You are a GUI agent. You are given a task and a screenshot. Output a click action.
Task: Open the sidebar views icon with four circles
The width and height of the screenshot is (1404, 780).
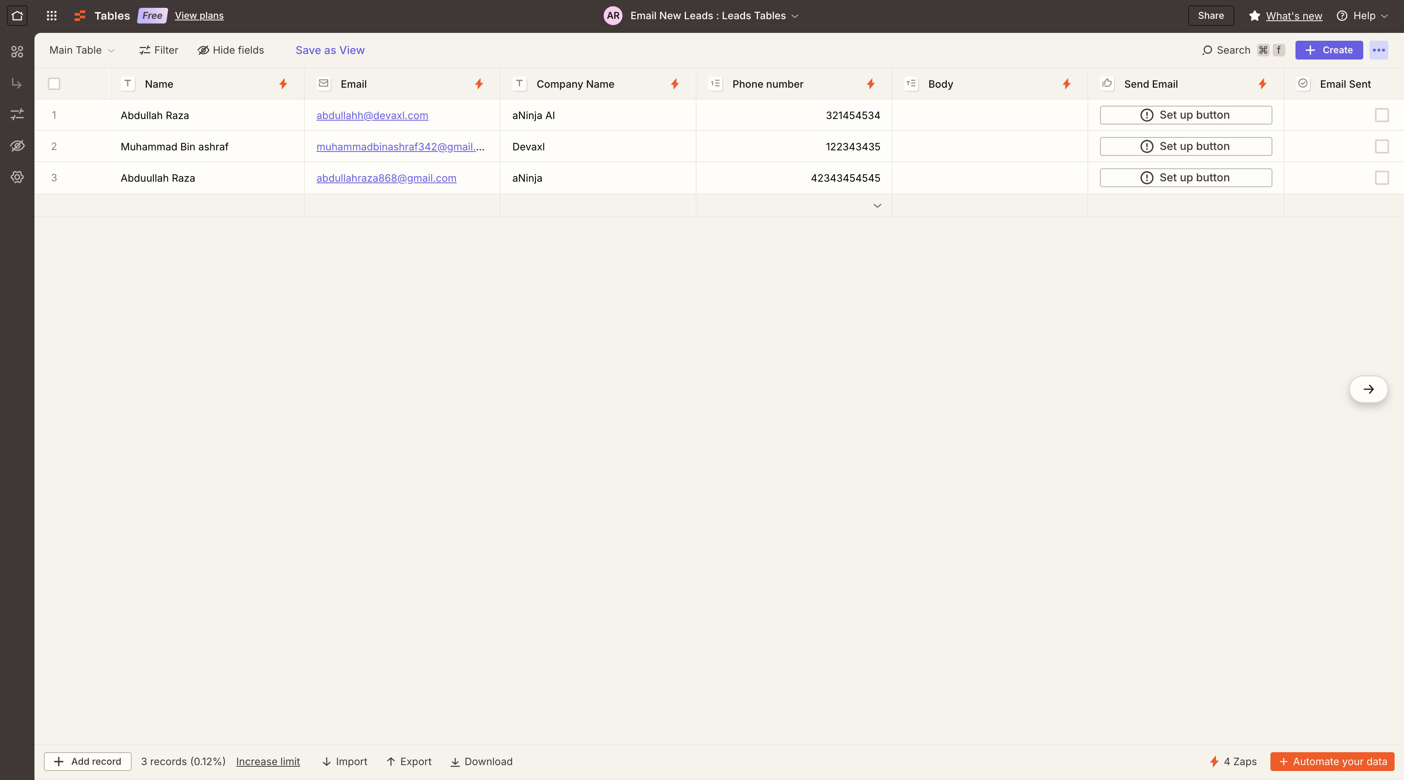(17, 52)
